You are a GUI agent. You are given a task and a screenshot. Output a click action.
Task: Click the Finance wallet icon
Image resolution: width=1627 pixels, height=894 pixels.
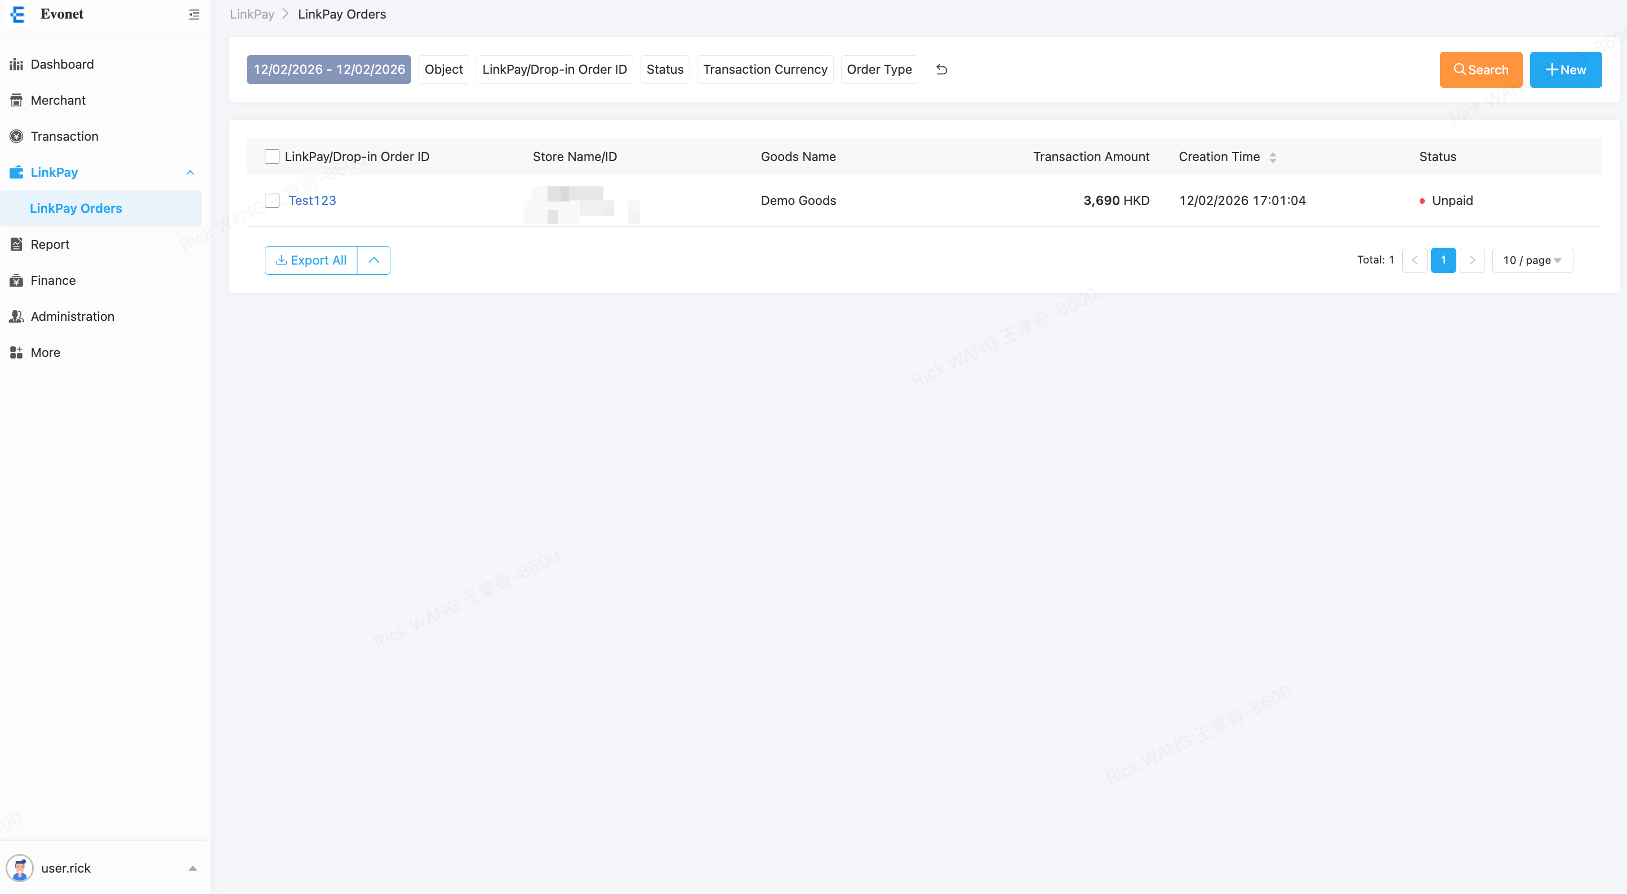click(16, 280)
